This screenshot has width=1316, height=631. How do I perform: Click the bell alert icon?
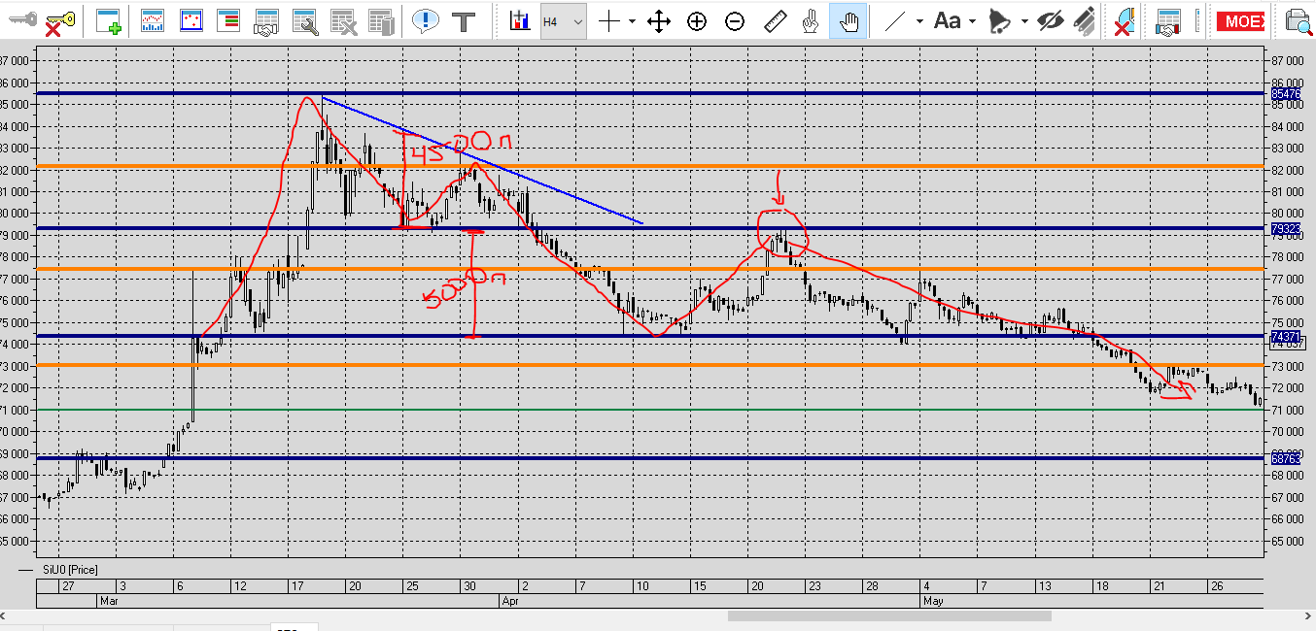tap(998, 20)
